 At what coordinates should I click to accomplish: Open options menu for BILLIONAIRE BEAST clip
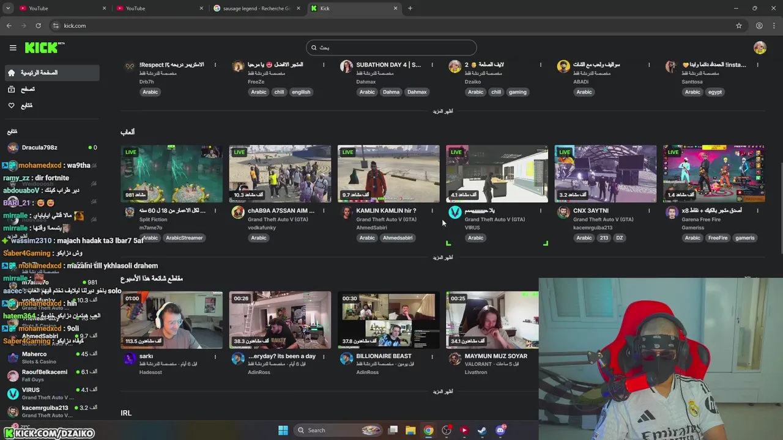coord(432,356)
